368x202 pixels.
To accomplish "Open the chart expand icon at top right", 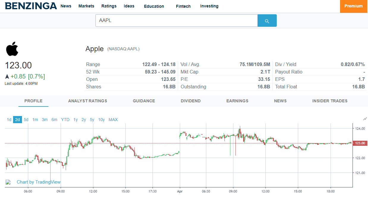I will click(365, 119).
